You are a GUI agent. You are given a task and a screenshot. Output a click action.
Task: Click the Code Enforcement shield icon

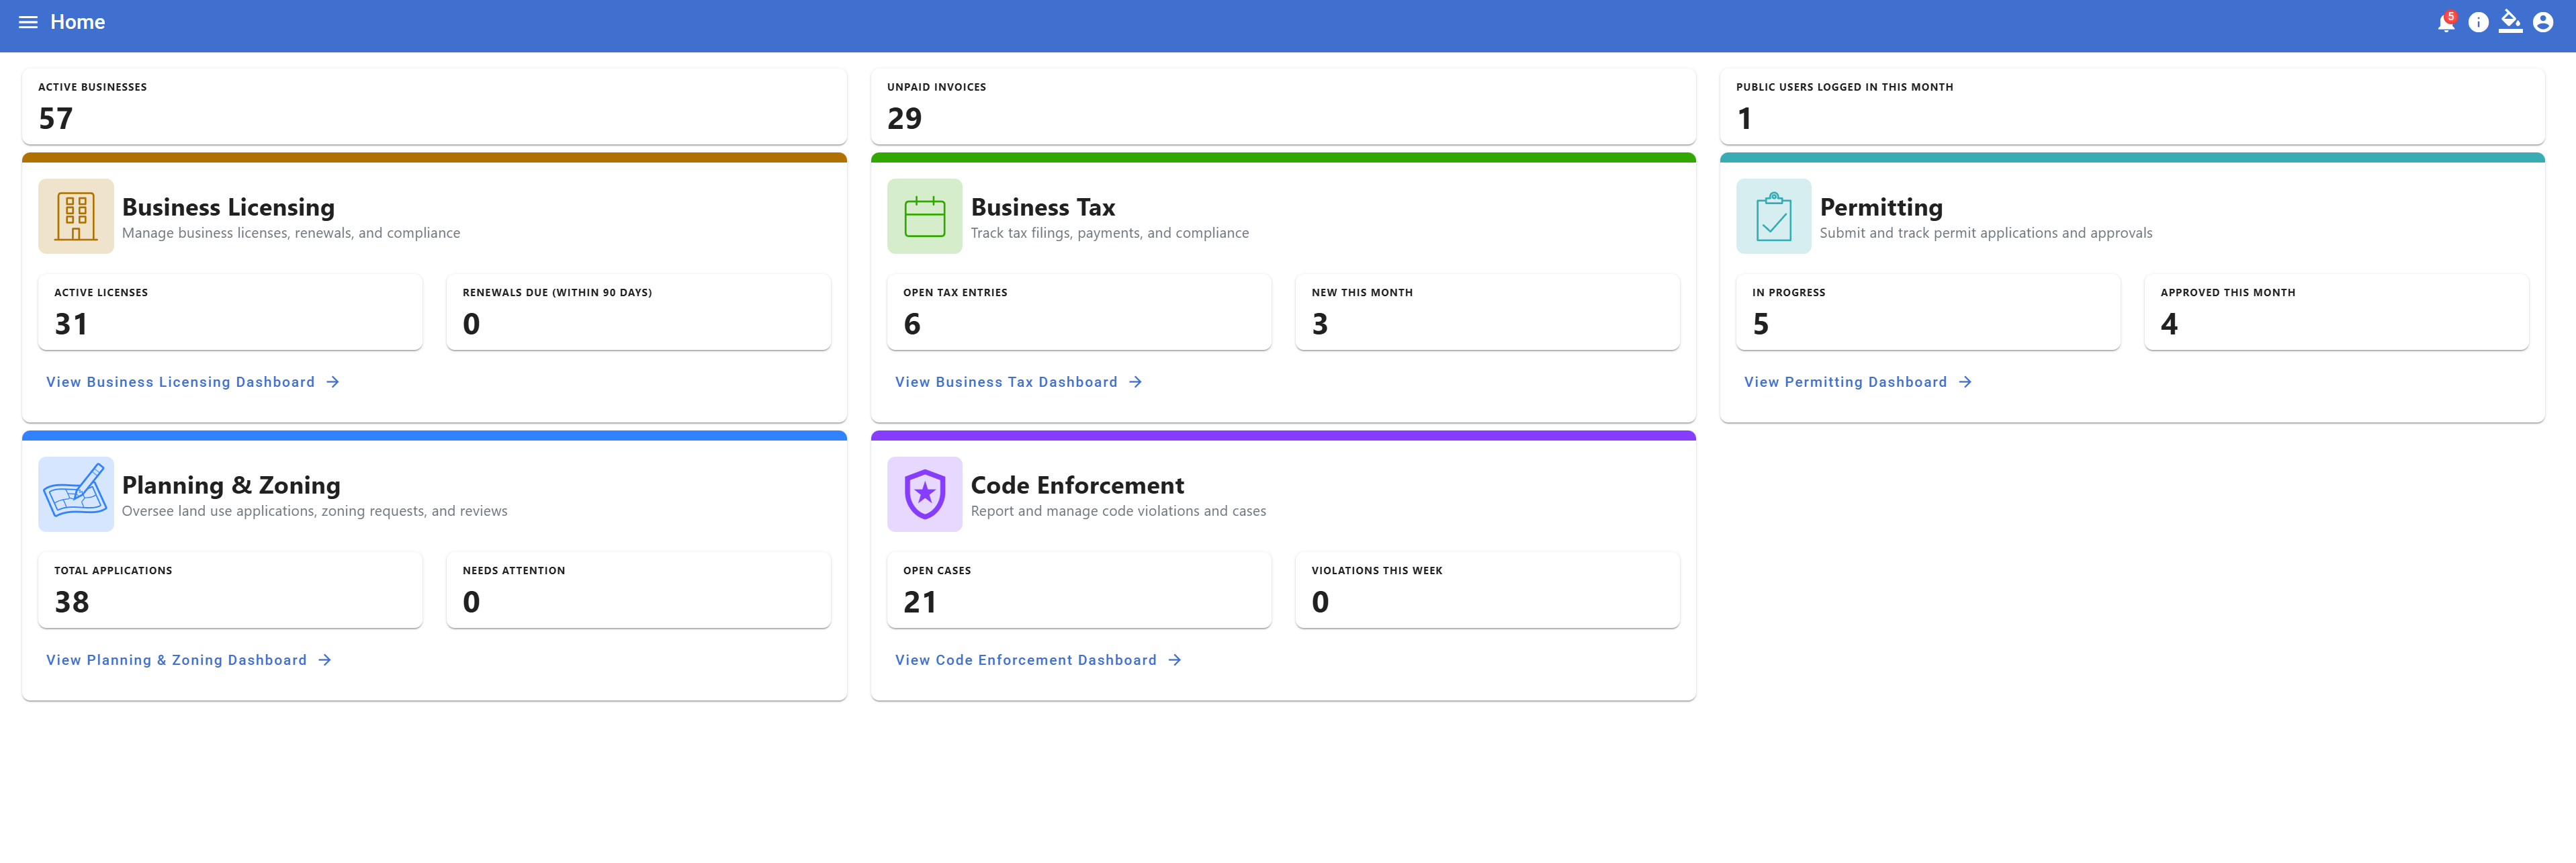(x=924, y=494)
